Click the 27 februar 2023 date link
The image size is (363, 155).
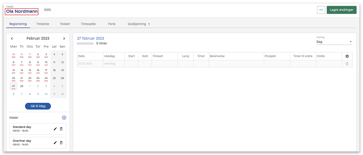pos(91,38)
